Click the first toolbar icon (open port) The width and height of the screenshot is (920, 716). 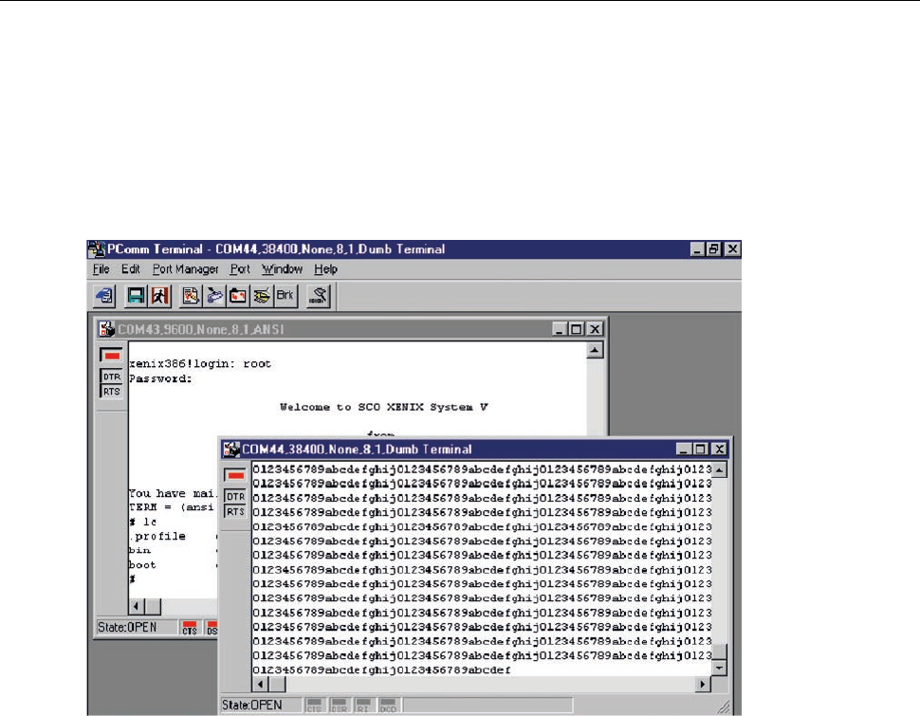(x=105, y=296)
